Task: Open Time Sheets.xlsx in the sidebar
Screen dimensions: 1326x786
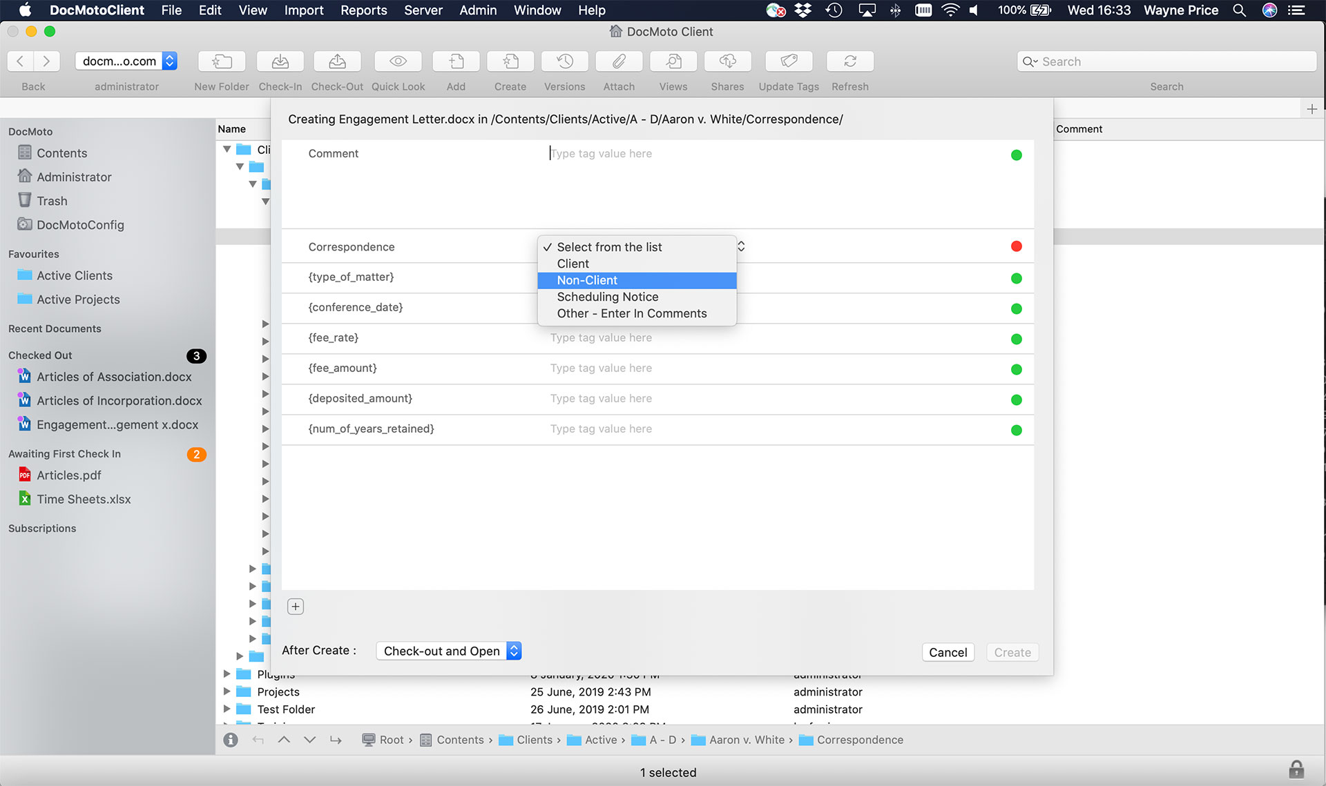Action: pos(75,499)
